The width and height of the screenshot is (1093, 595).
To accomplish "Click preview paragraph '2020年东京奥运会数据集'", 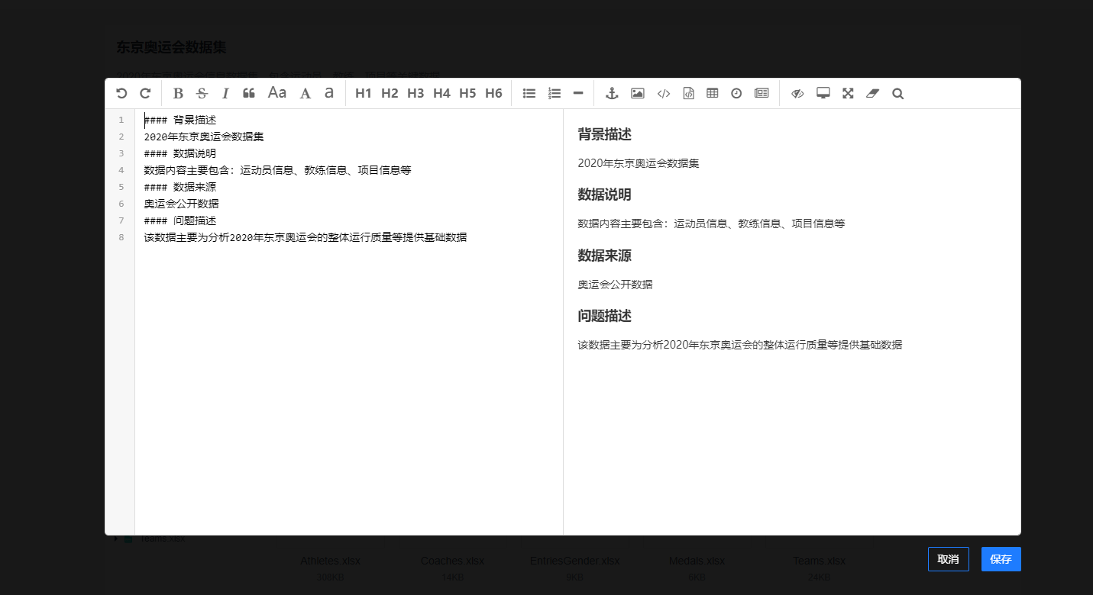I will coord(639,163).
